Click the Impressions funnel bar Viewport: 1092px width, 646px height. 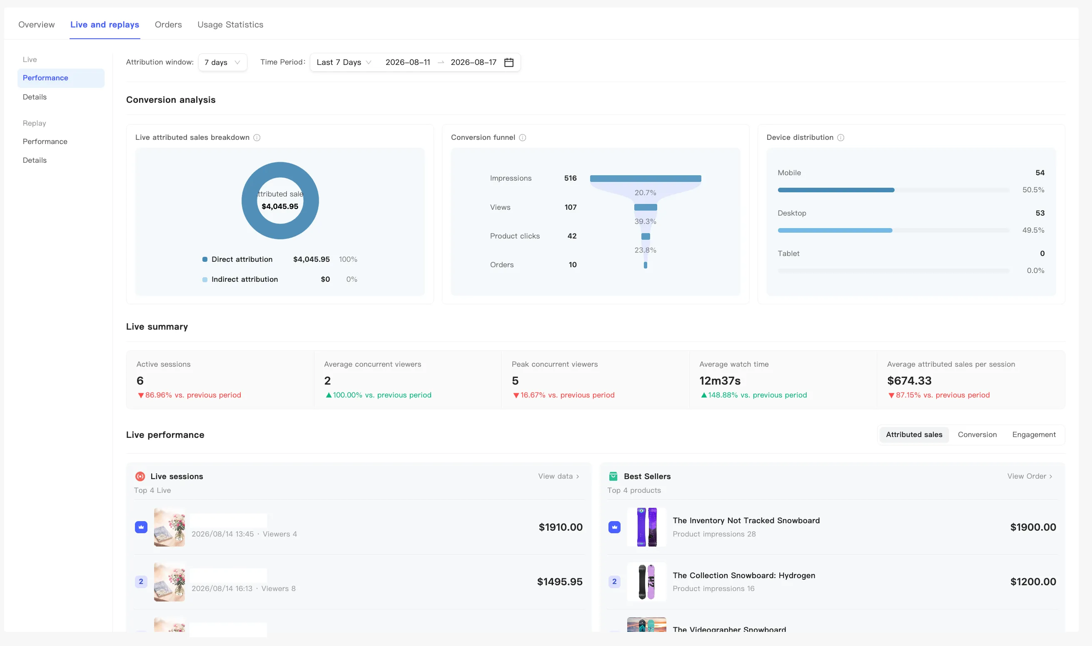coord(646,179)
